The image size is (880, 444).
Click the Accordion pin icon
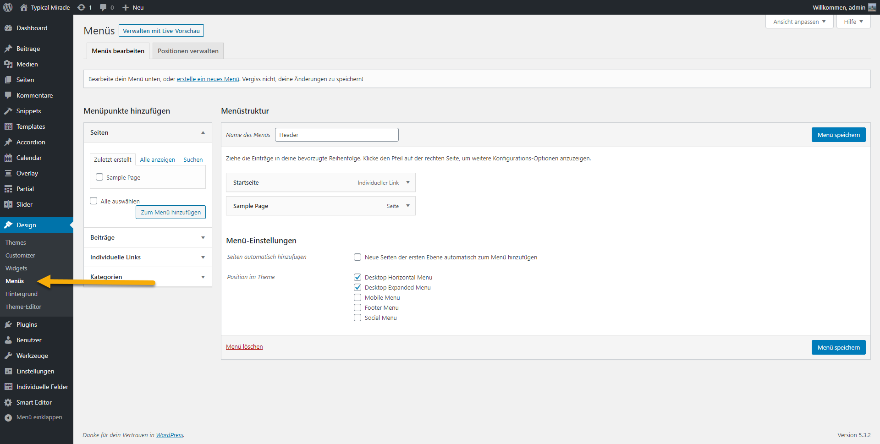(x=8, y=142)
